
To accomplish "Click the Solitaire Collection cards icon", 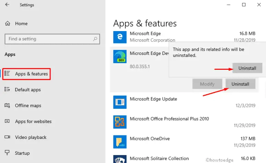I will pyautogui.click(x=120, y=159).
